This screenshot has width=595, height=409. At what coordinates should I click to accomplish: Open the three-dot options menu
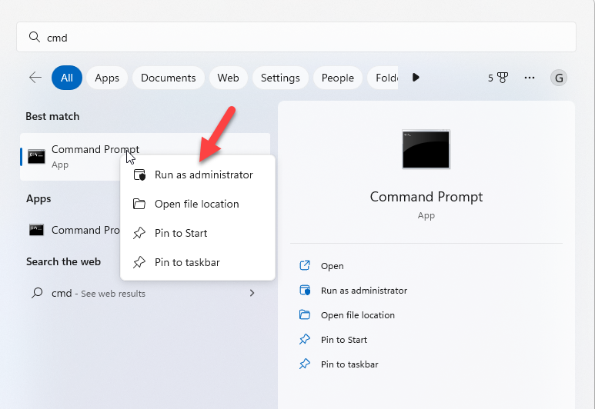tap(530, 78)
